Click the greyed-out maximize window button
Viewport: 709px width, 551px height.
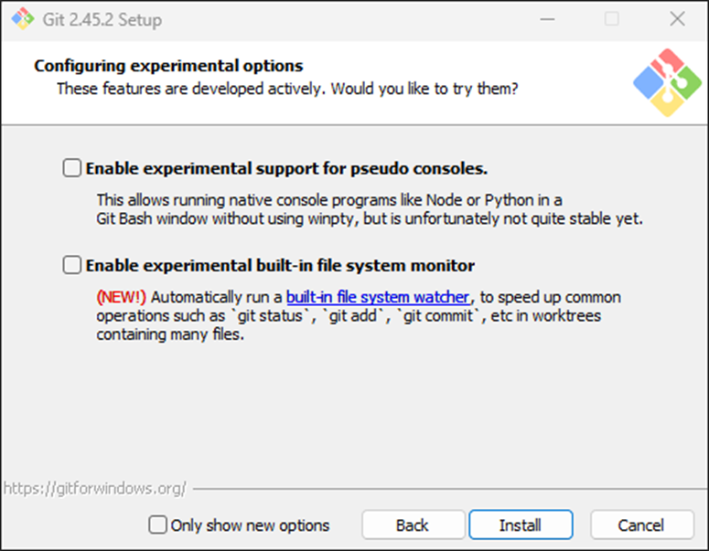(611, 19)
